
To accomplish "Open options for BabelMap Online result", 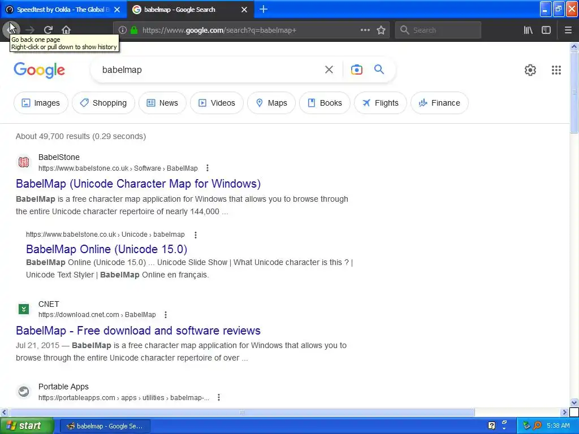I will (195, 235).
